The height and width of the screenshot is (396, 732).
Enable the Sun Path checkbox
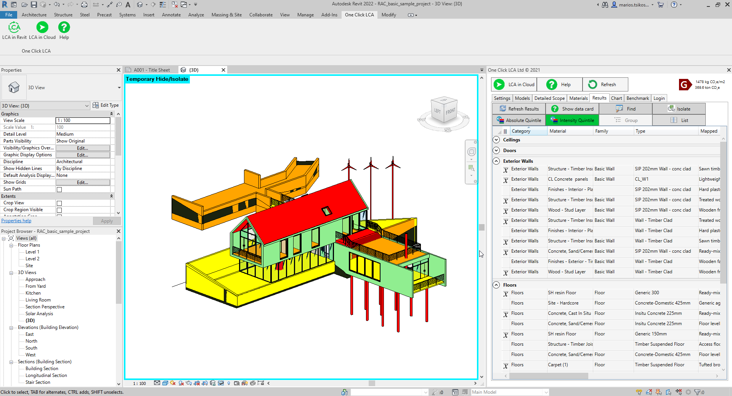[x=59, y=189]
